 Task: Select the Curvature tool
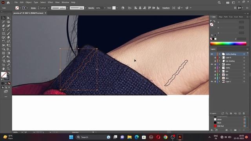[8, 26]
